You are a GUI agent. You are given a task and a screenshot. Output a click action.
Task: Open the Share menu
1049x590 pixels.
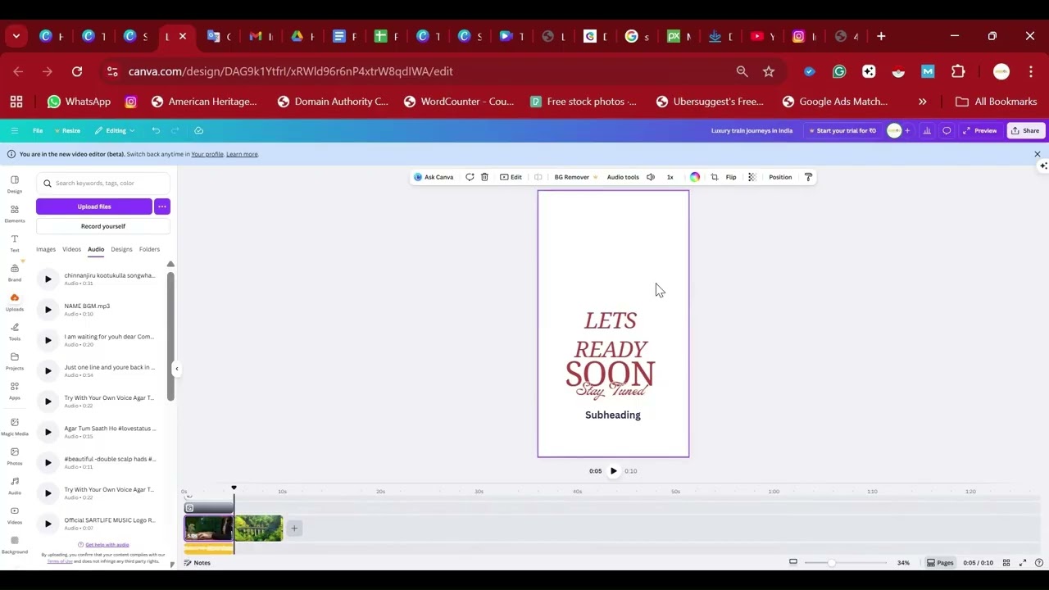coord(1025,130)
